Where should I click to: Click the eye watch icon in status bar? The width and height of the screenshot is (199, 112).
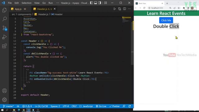(18, 106)
